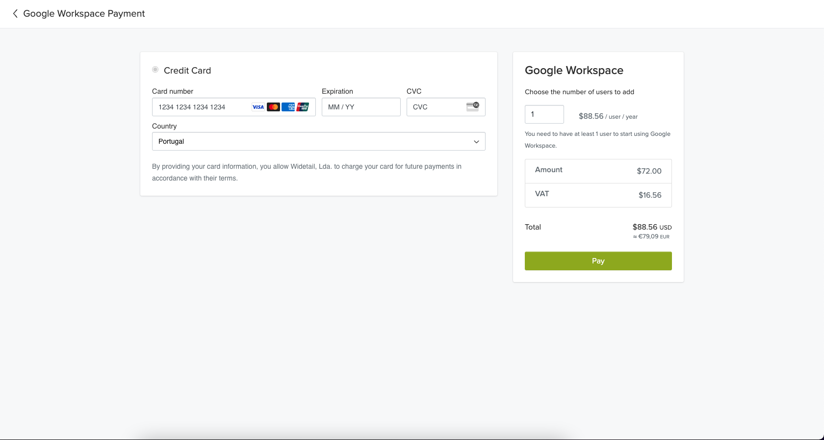The height and width of the screenshot is (440, 824).
Task: Click the Visa card logo
Action: (x=258, y=107)
